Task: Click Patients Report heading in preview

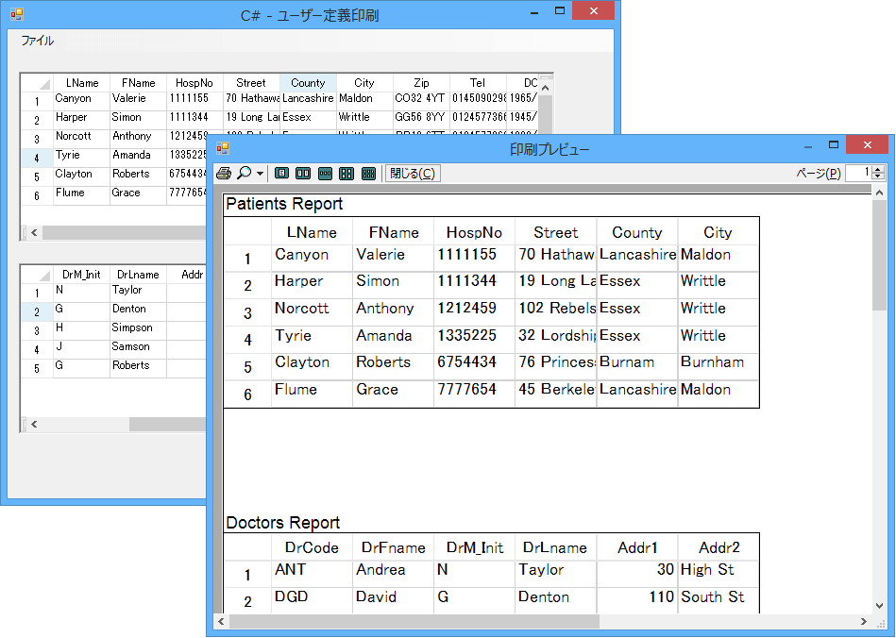Action: 284,204
